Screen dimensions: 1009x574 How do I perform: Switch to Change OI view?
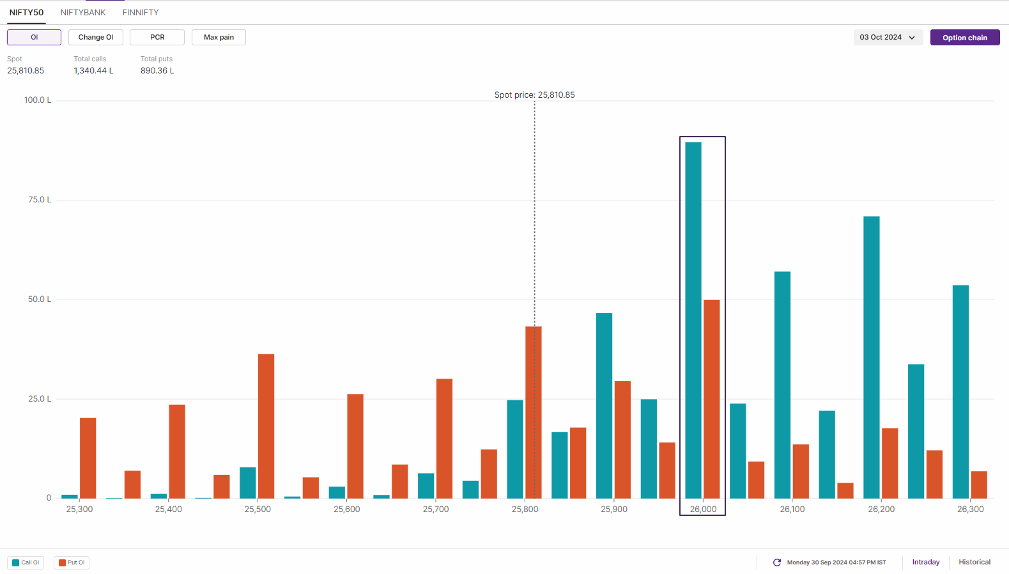click(96, 37)
